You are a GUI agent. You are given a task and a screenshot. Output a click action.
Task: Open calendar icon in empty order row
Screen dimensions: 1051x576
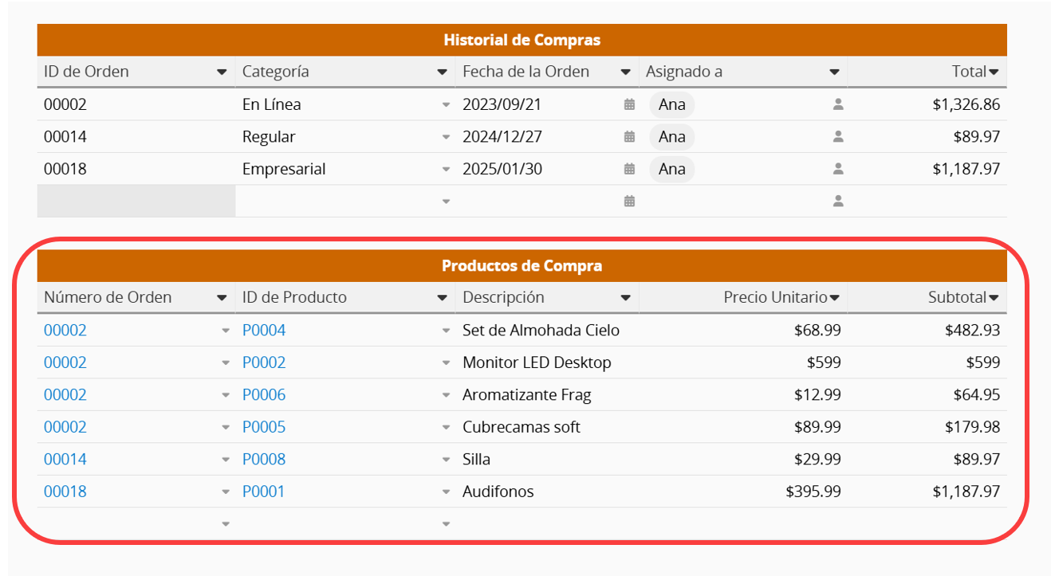pos(629,202)
